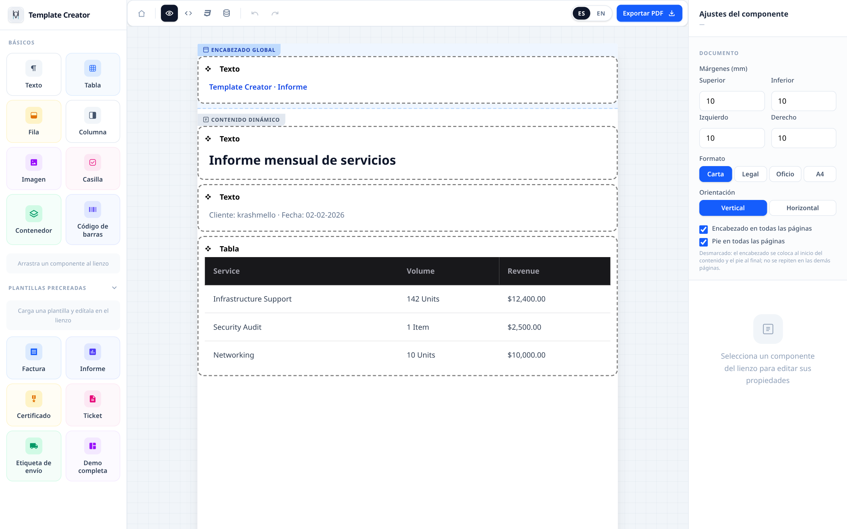Redo the last action
847x529 pixels.
[275, 13]
